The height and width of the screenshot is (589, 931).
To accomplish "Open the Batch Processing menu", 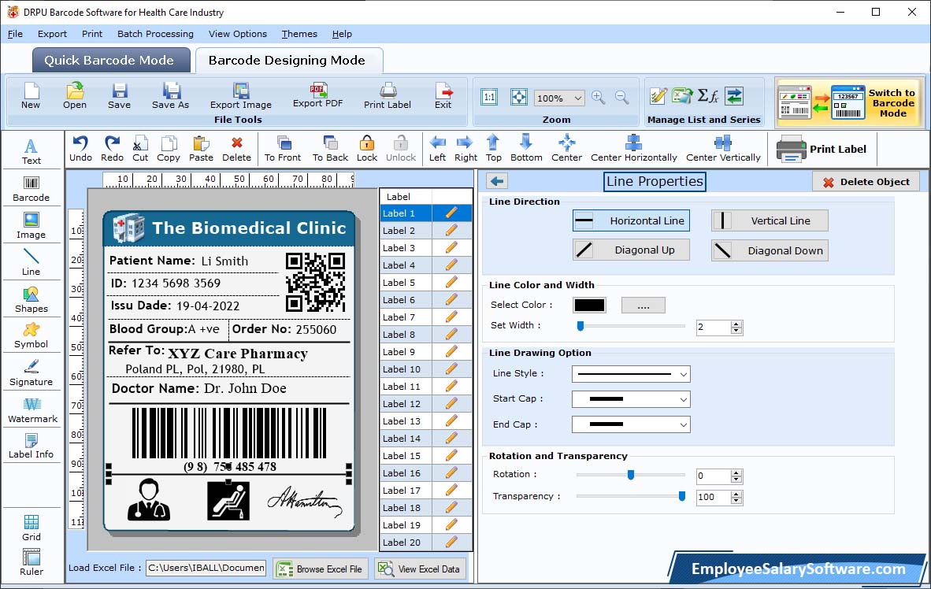I will (156, 34).
